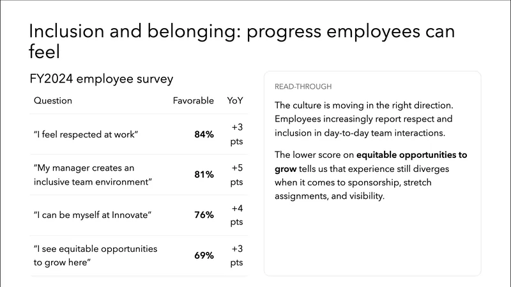Click the YoY change for the 69% row
Screen dimensions: 511x287
pos(236,255)
